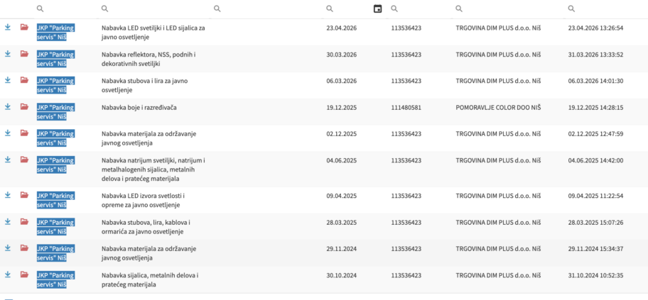Select TRGOVINA DIM PLUS d.o.o. Niš in 04.06.2025 row
The height and width of the screenshot is (300, 648).
tap(498, 160)
